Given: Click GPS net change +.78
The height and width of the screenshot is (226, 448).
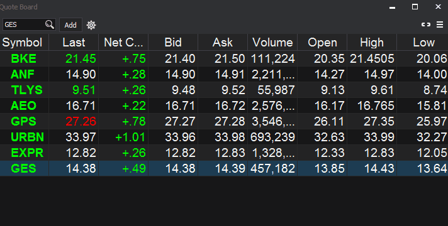Looking at the screenshot, I should click(134, 121).
